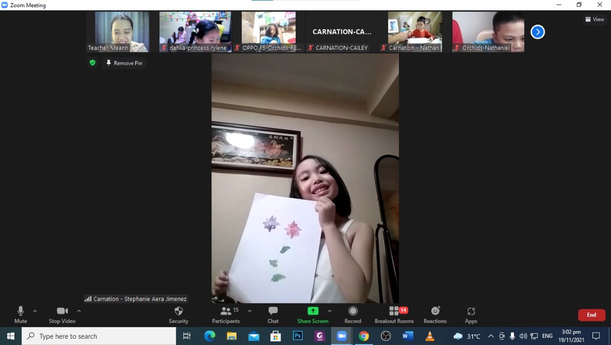Click microphone icon in system tray
This screenshot has width=611, height=345.
[x=512, y=336]
